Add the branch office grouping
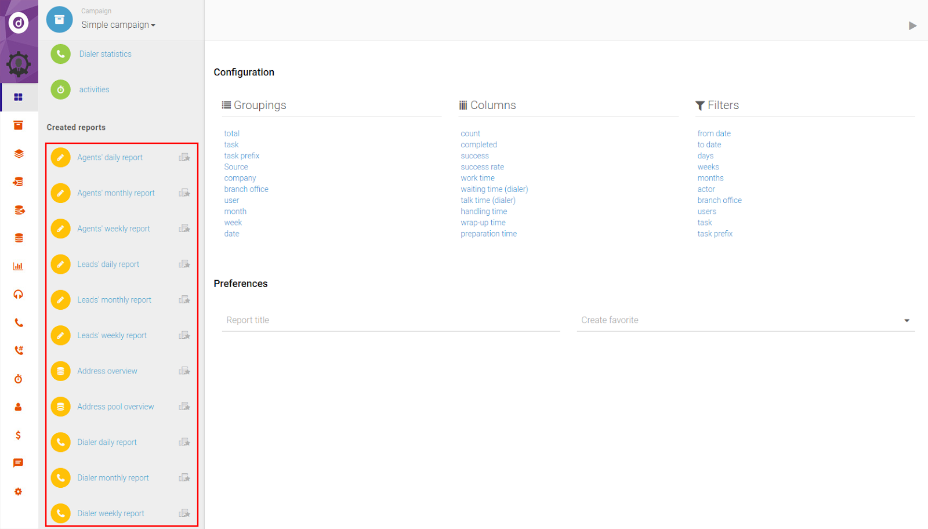Image resolution: width=928 pixels, height=529 pixels. 246,189
